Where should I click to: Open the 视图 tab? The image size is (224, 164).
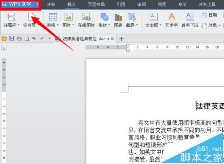pos(162,4)
